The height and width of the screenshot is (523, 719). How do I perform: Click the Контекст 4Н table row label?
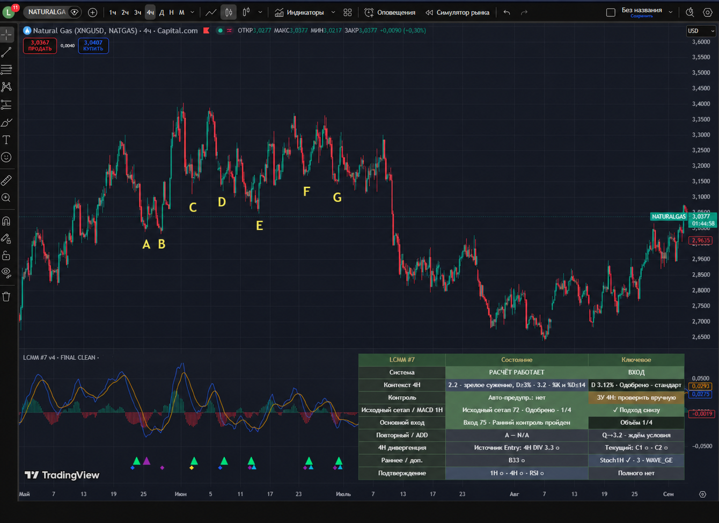402,385
